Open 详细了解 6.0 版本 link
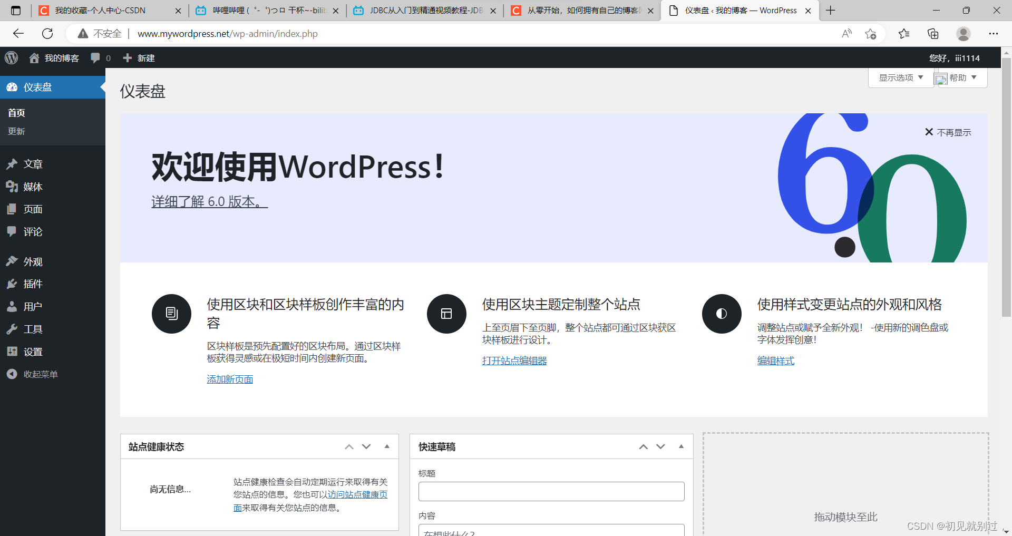 point(210,201)
